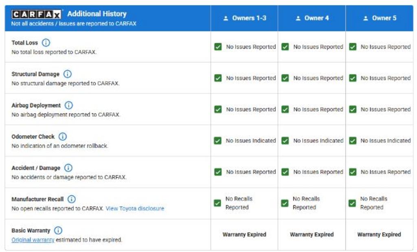This screenshot has height=252, width=417.
Task: Select Manufacturer Recall green check for Owner 5
Action: 352,204
